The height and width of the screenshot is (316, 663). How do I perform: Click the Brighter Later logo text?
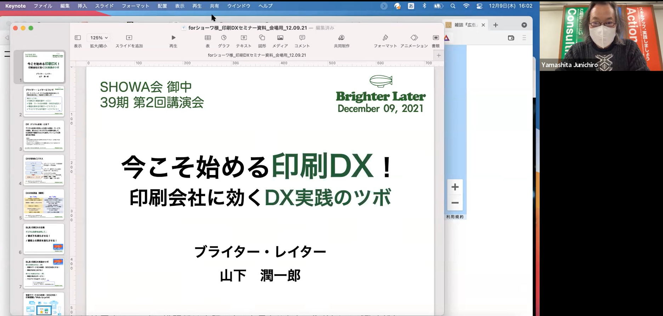(381, 96)
